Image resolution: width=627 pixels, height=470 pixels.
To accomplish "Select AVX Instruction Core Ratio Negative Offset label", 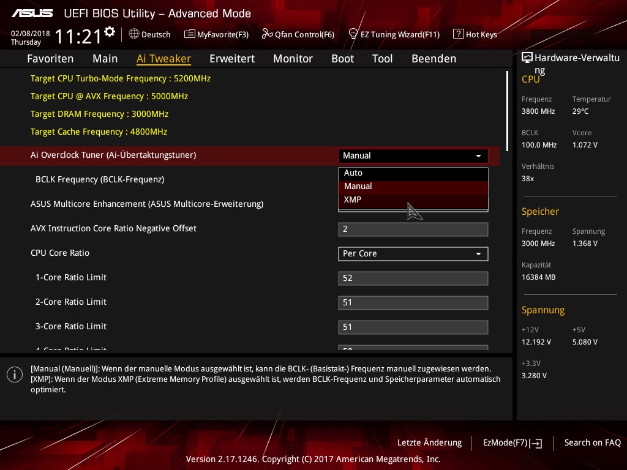I will (113, 228).
